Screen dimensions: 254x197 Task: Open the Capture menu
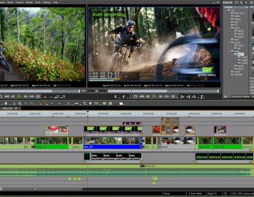tap(20, 2)
